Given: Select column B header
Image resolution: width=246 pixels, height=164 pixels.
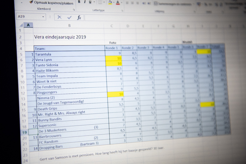Looking at the screenshot, I should [x=69, y=25].
